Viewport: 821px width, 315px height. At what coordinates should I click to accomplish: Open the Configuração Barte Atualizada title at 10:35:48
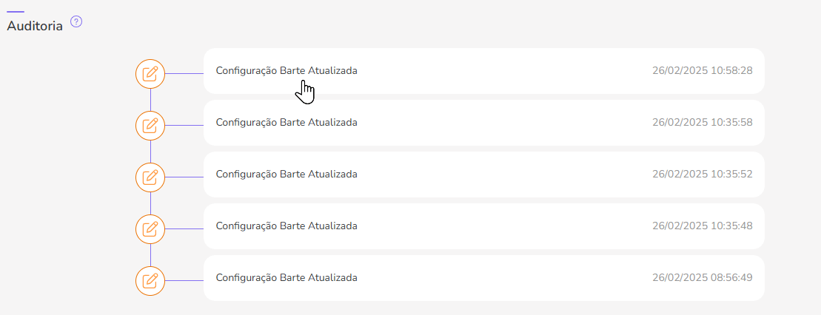tap(286, 226)
